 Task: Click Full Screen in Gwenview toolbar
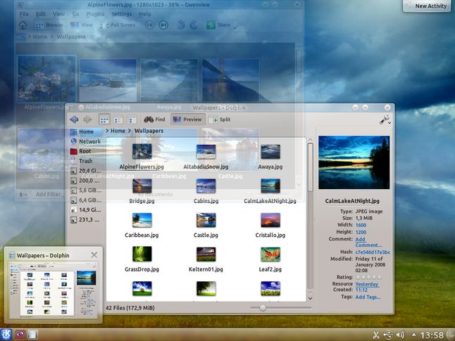point(118,25)
